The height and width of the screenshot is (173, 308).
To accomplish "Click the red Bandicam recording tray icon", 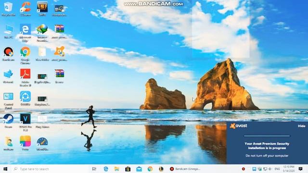I will (244, 169).
